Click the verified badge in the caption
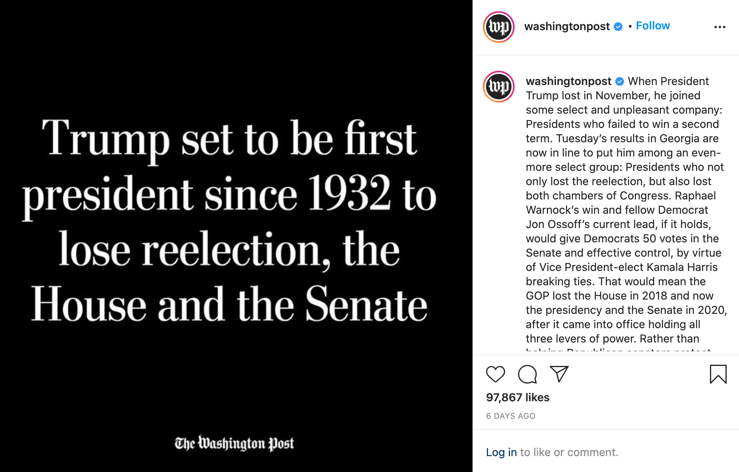The height and width of the screenshot is (472, 739). 620,81
